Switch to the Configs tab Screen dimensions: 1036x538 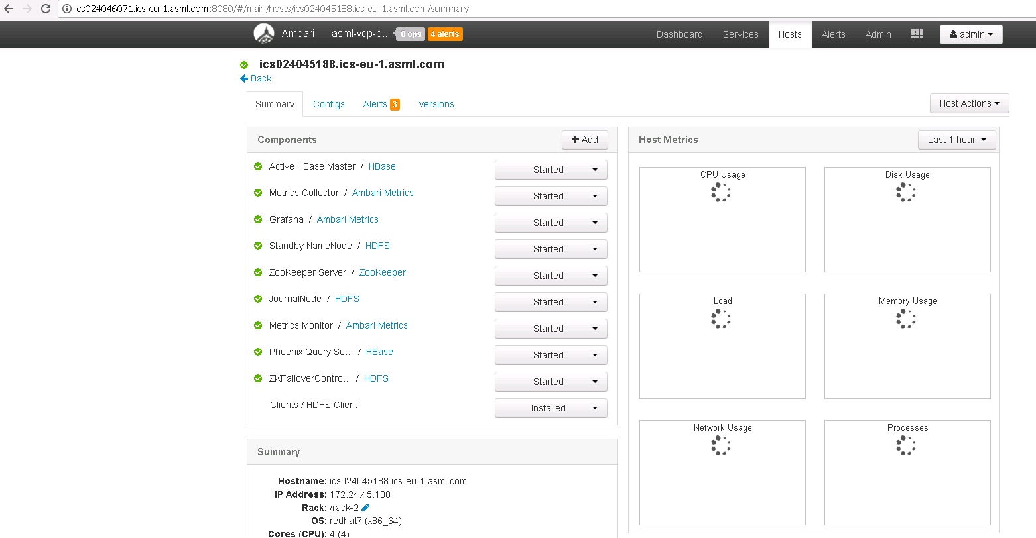point(329,104)
